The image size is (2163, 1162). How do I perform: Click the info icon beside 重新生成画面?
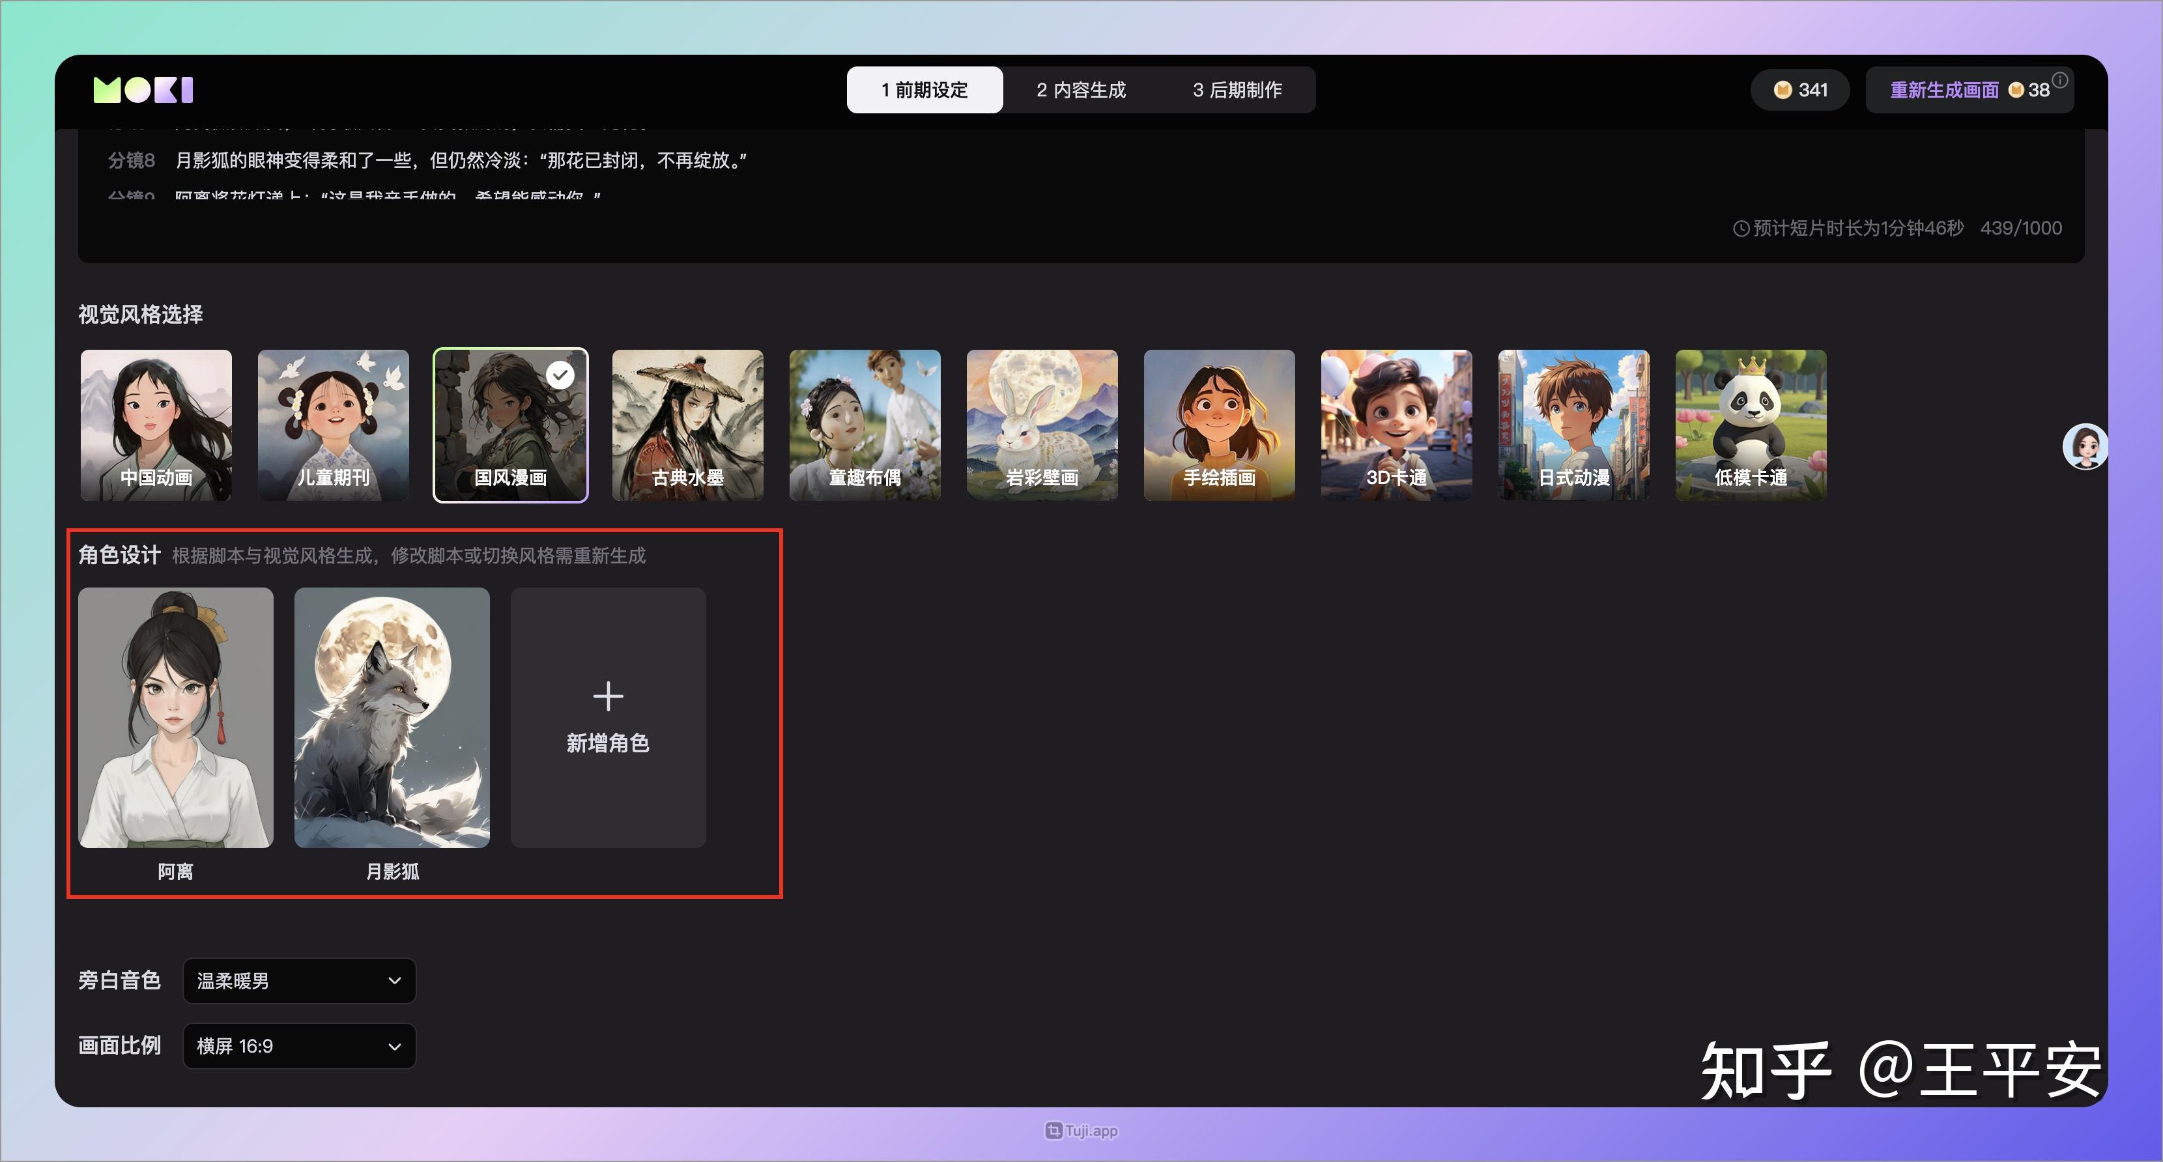click(2059, 81)
